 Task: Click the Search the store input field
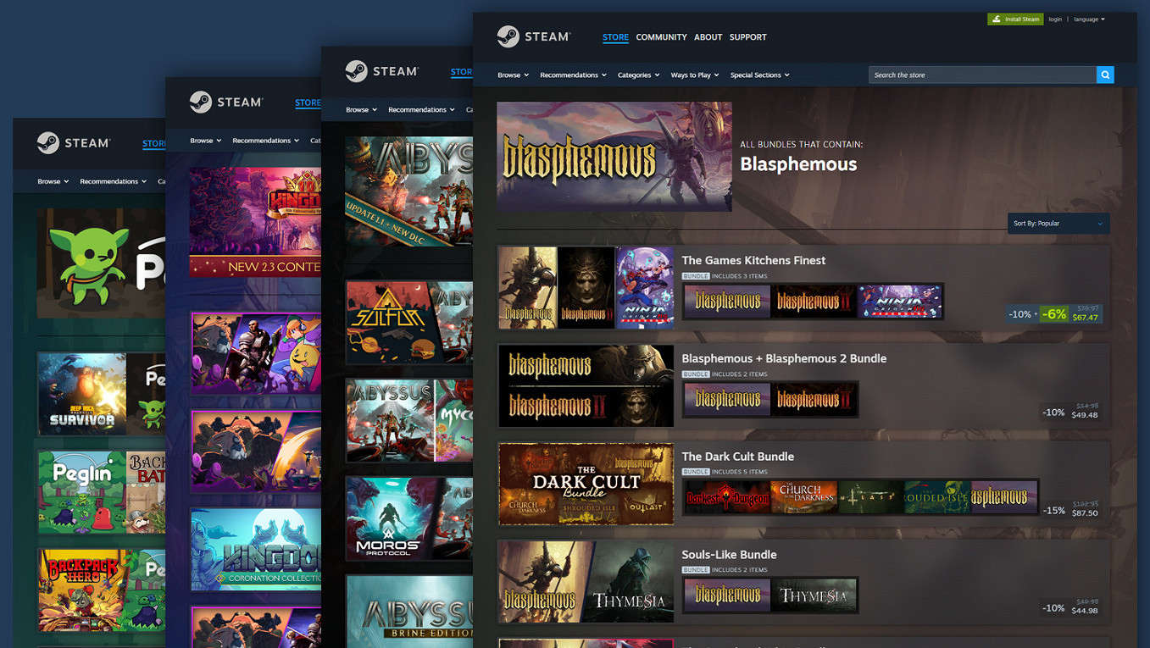coord(975,75)
